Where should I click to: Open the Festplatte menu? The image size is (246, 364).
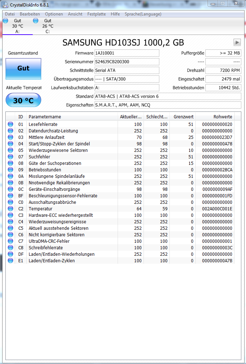[x=96, y=14]
